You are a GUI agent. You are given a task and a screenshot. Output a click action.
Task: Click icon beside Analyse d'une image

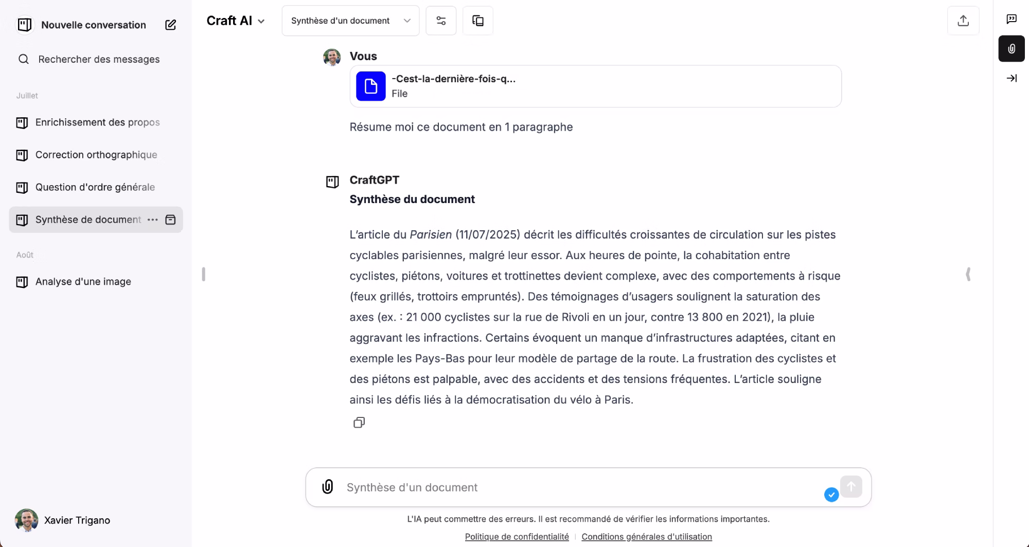coord(22,282)
